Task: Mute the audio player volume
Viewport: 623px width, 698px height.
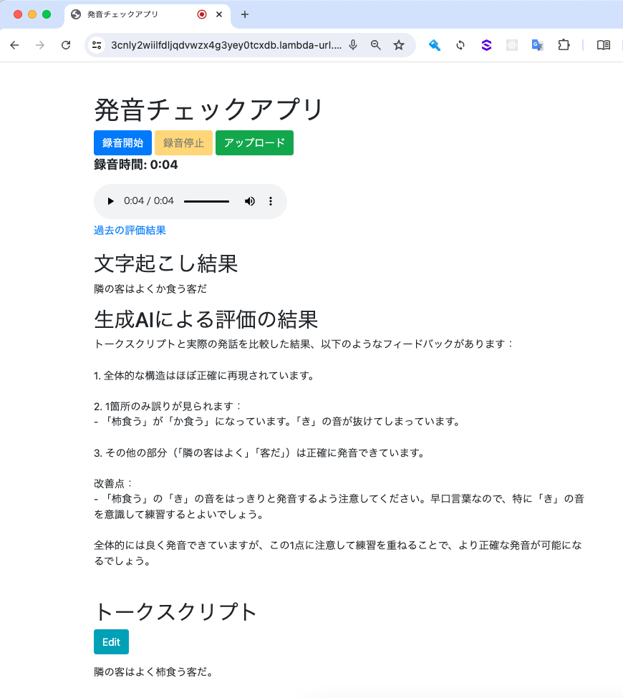Action: pos(250,201)
